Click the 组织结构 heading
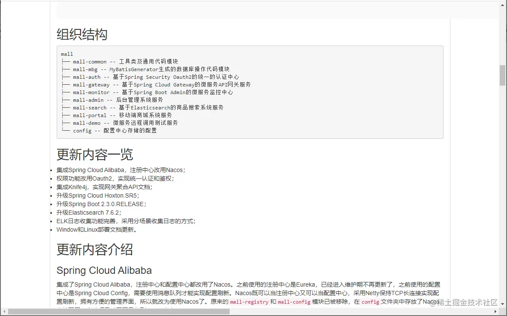 pos(82,34)
